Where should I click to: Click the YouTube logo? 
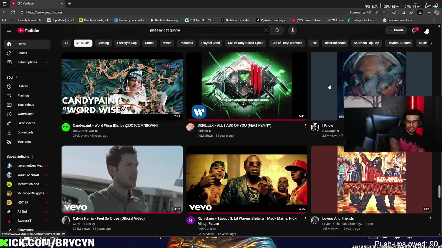point(28,30)
